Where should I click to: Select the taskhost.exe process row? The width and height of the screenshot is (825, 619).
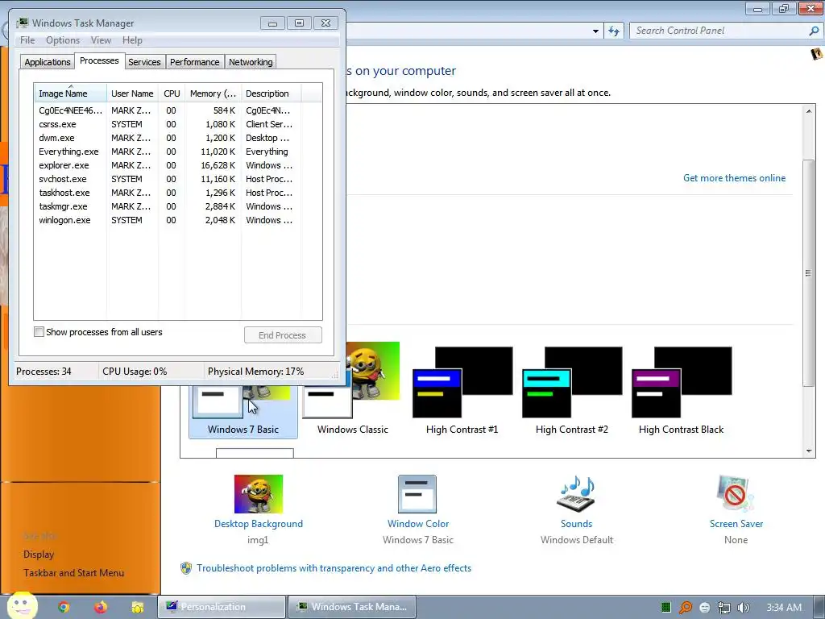pyautogui.click(x=178, y=193)
